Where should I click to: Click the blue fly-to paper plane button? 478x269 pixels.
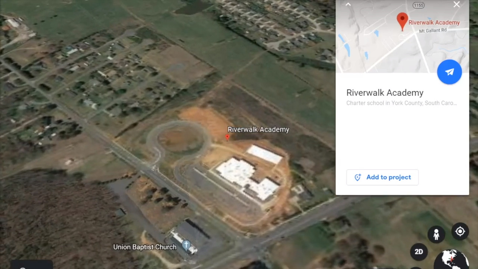(450, 72)
